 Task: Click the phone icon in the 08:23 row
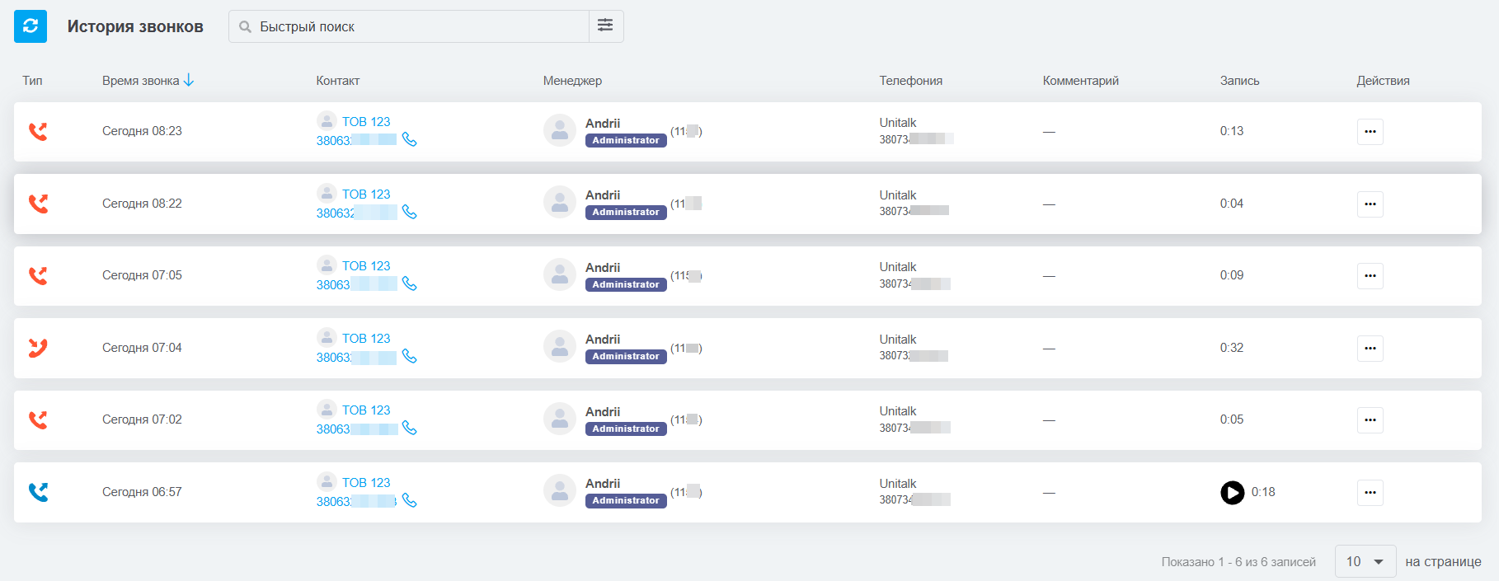coord(409,139)
